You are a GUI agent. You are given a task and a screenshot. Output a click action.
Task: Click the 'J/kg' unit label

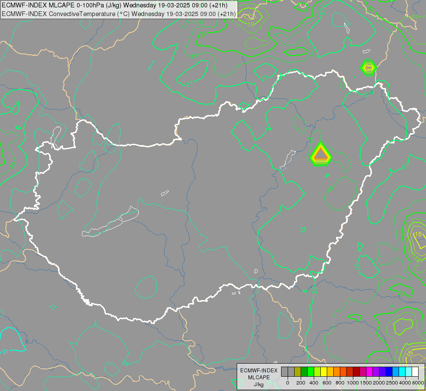coord(258,384)
